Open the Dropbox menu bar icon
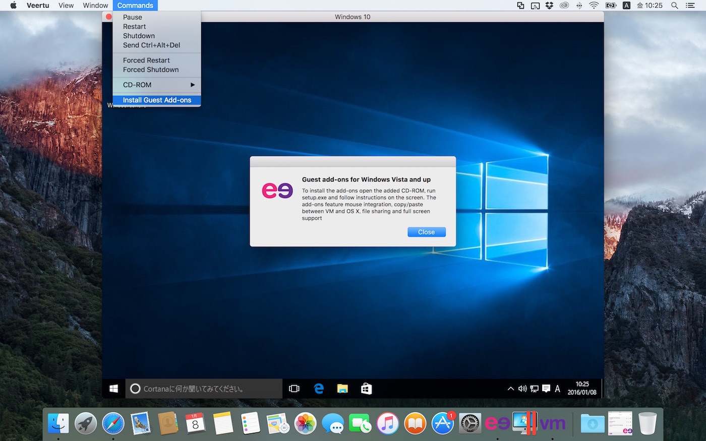Screen dimensions: 706x441 [x=550, y=6]
